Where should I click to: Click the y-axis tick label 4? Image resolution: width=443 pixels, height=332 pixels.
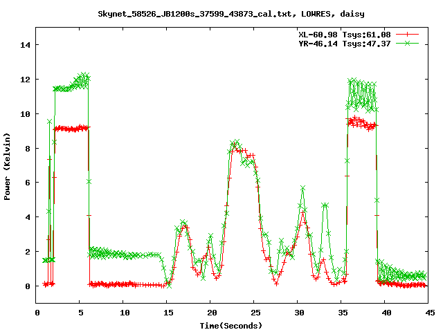click(x=28, y=217)
